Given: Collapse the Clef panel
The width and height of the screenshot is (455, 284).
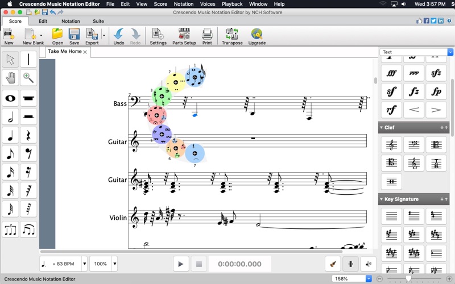Looking at the screenshot, I should coord(381,127).
